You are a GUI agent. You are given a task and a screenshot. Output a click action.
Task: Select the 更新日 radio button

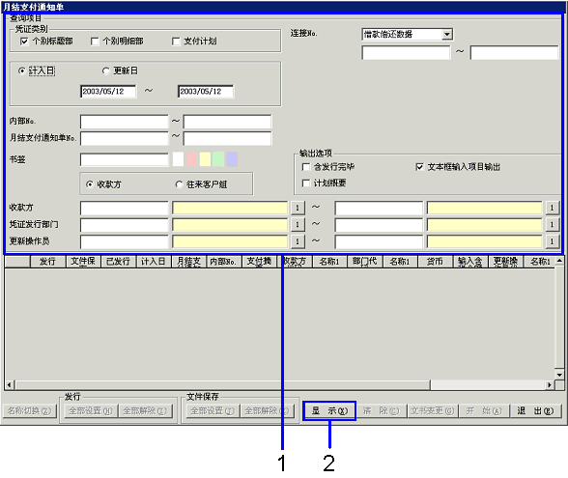(x=106, y=71)
